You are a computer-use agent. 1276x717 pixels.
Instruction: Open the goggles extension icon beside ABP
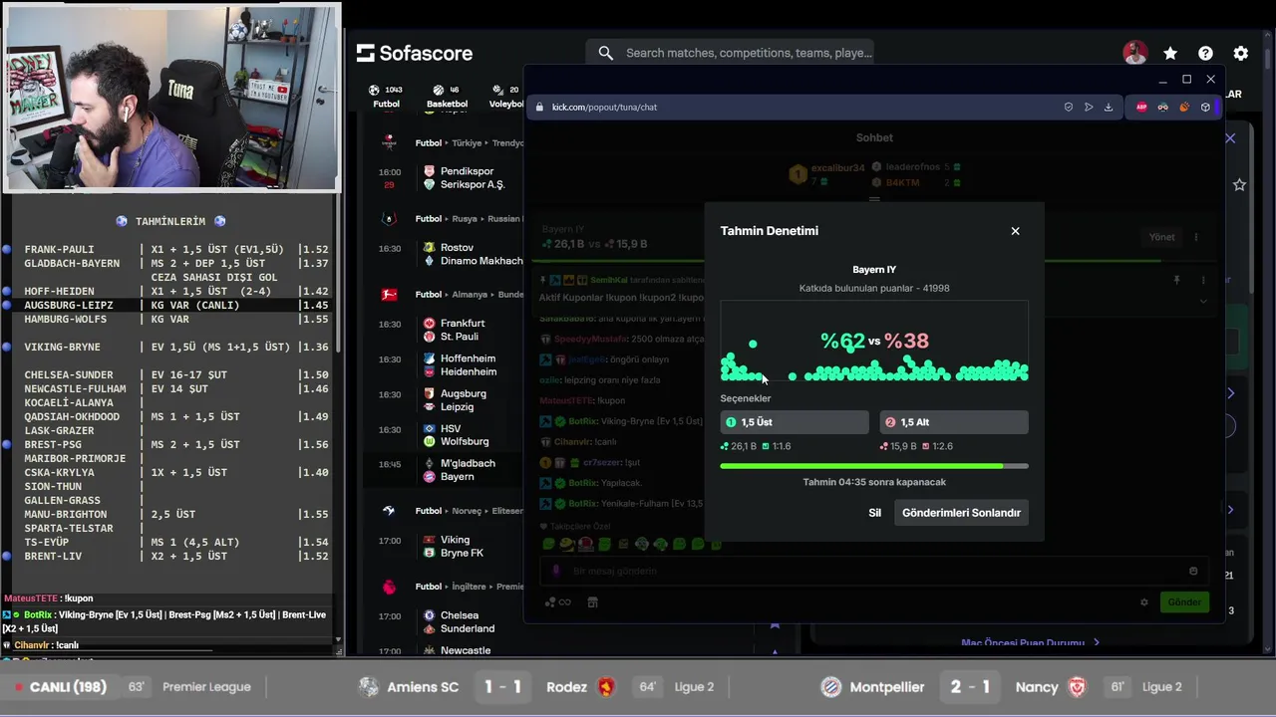[1162, 107]
